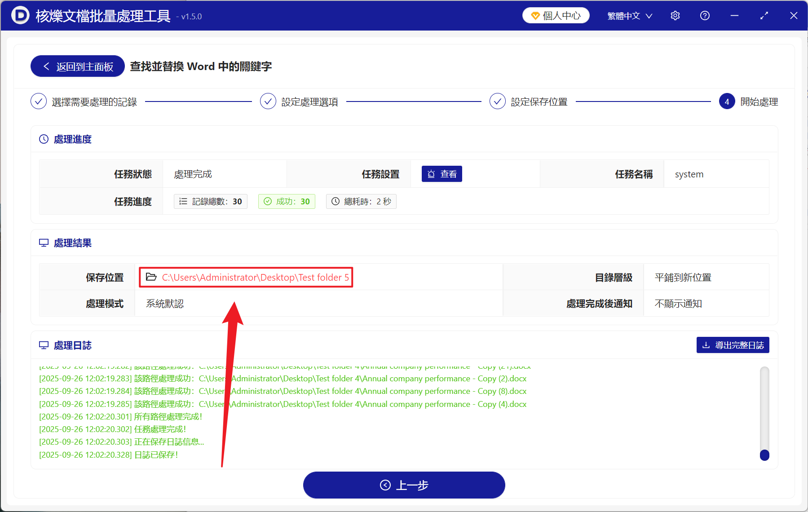
Task: Click the green success checkmark badge showing 30
Action: [286, 201]
